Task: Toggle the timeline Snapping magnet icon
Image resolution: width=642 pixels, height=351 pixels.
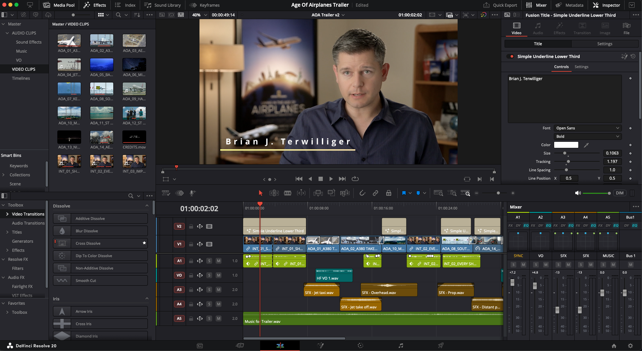Action: (x=362, y=193)
